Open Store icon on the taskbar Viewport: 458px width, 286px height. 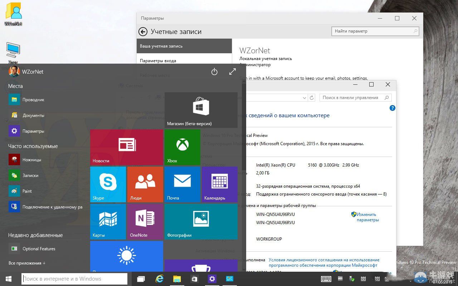coord(195,279)
